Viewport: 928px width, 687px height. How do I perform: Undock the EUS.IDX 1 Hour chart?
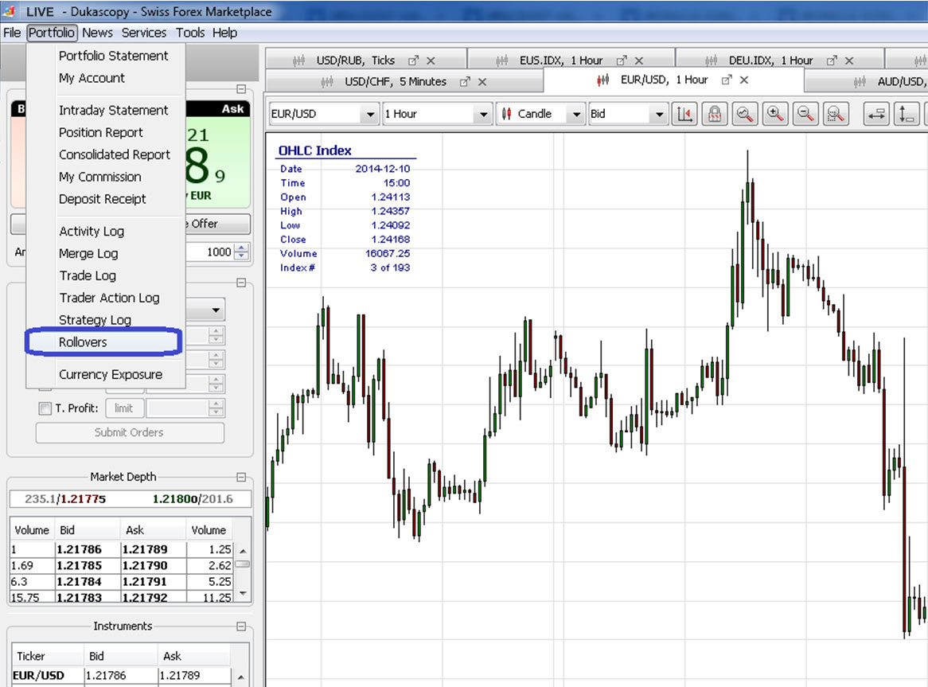click(621, 61)
